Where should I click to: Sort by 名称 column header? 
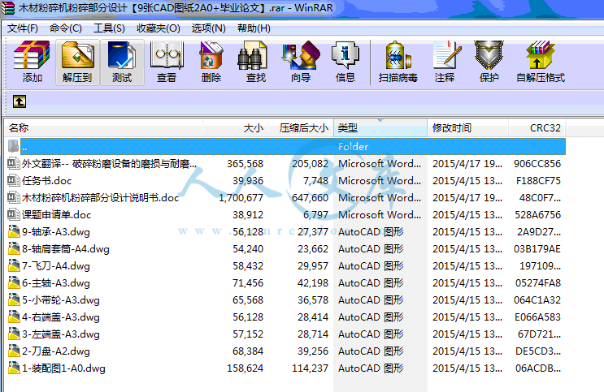click(103, 127)
